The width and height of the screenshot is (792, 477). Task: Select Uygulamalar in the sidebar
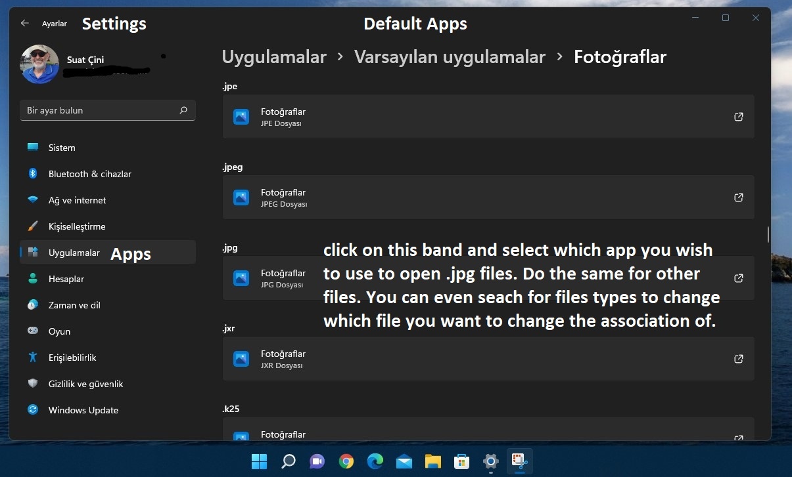tap(108, 253)
